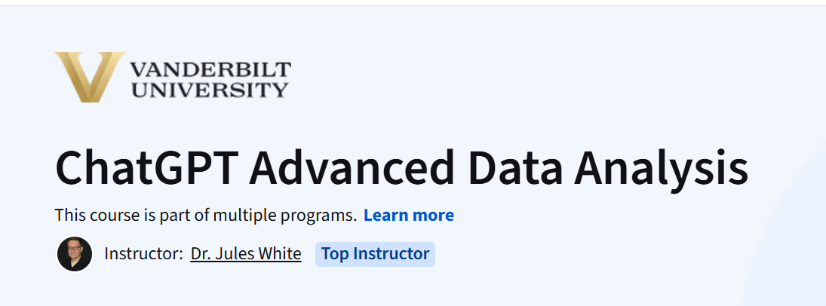Click the Instructor: label text
This screenshot has height=306, width=826.
pos(144,254)
